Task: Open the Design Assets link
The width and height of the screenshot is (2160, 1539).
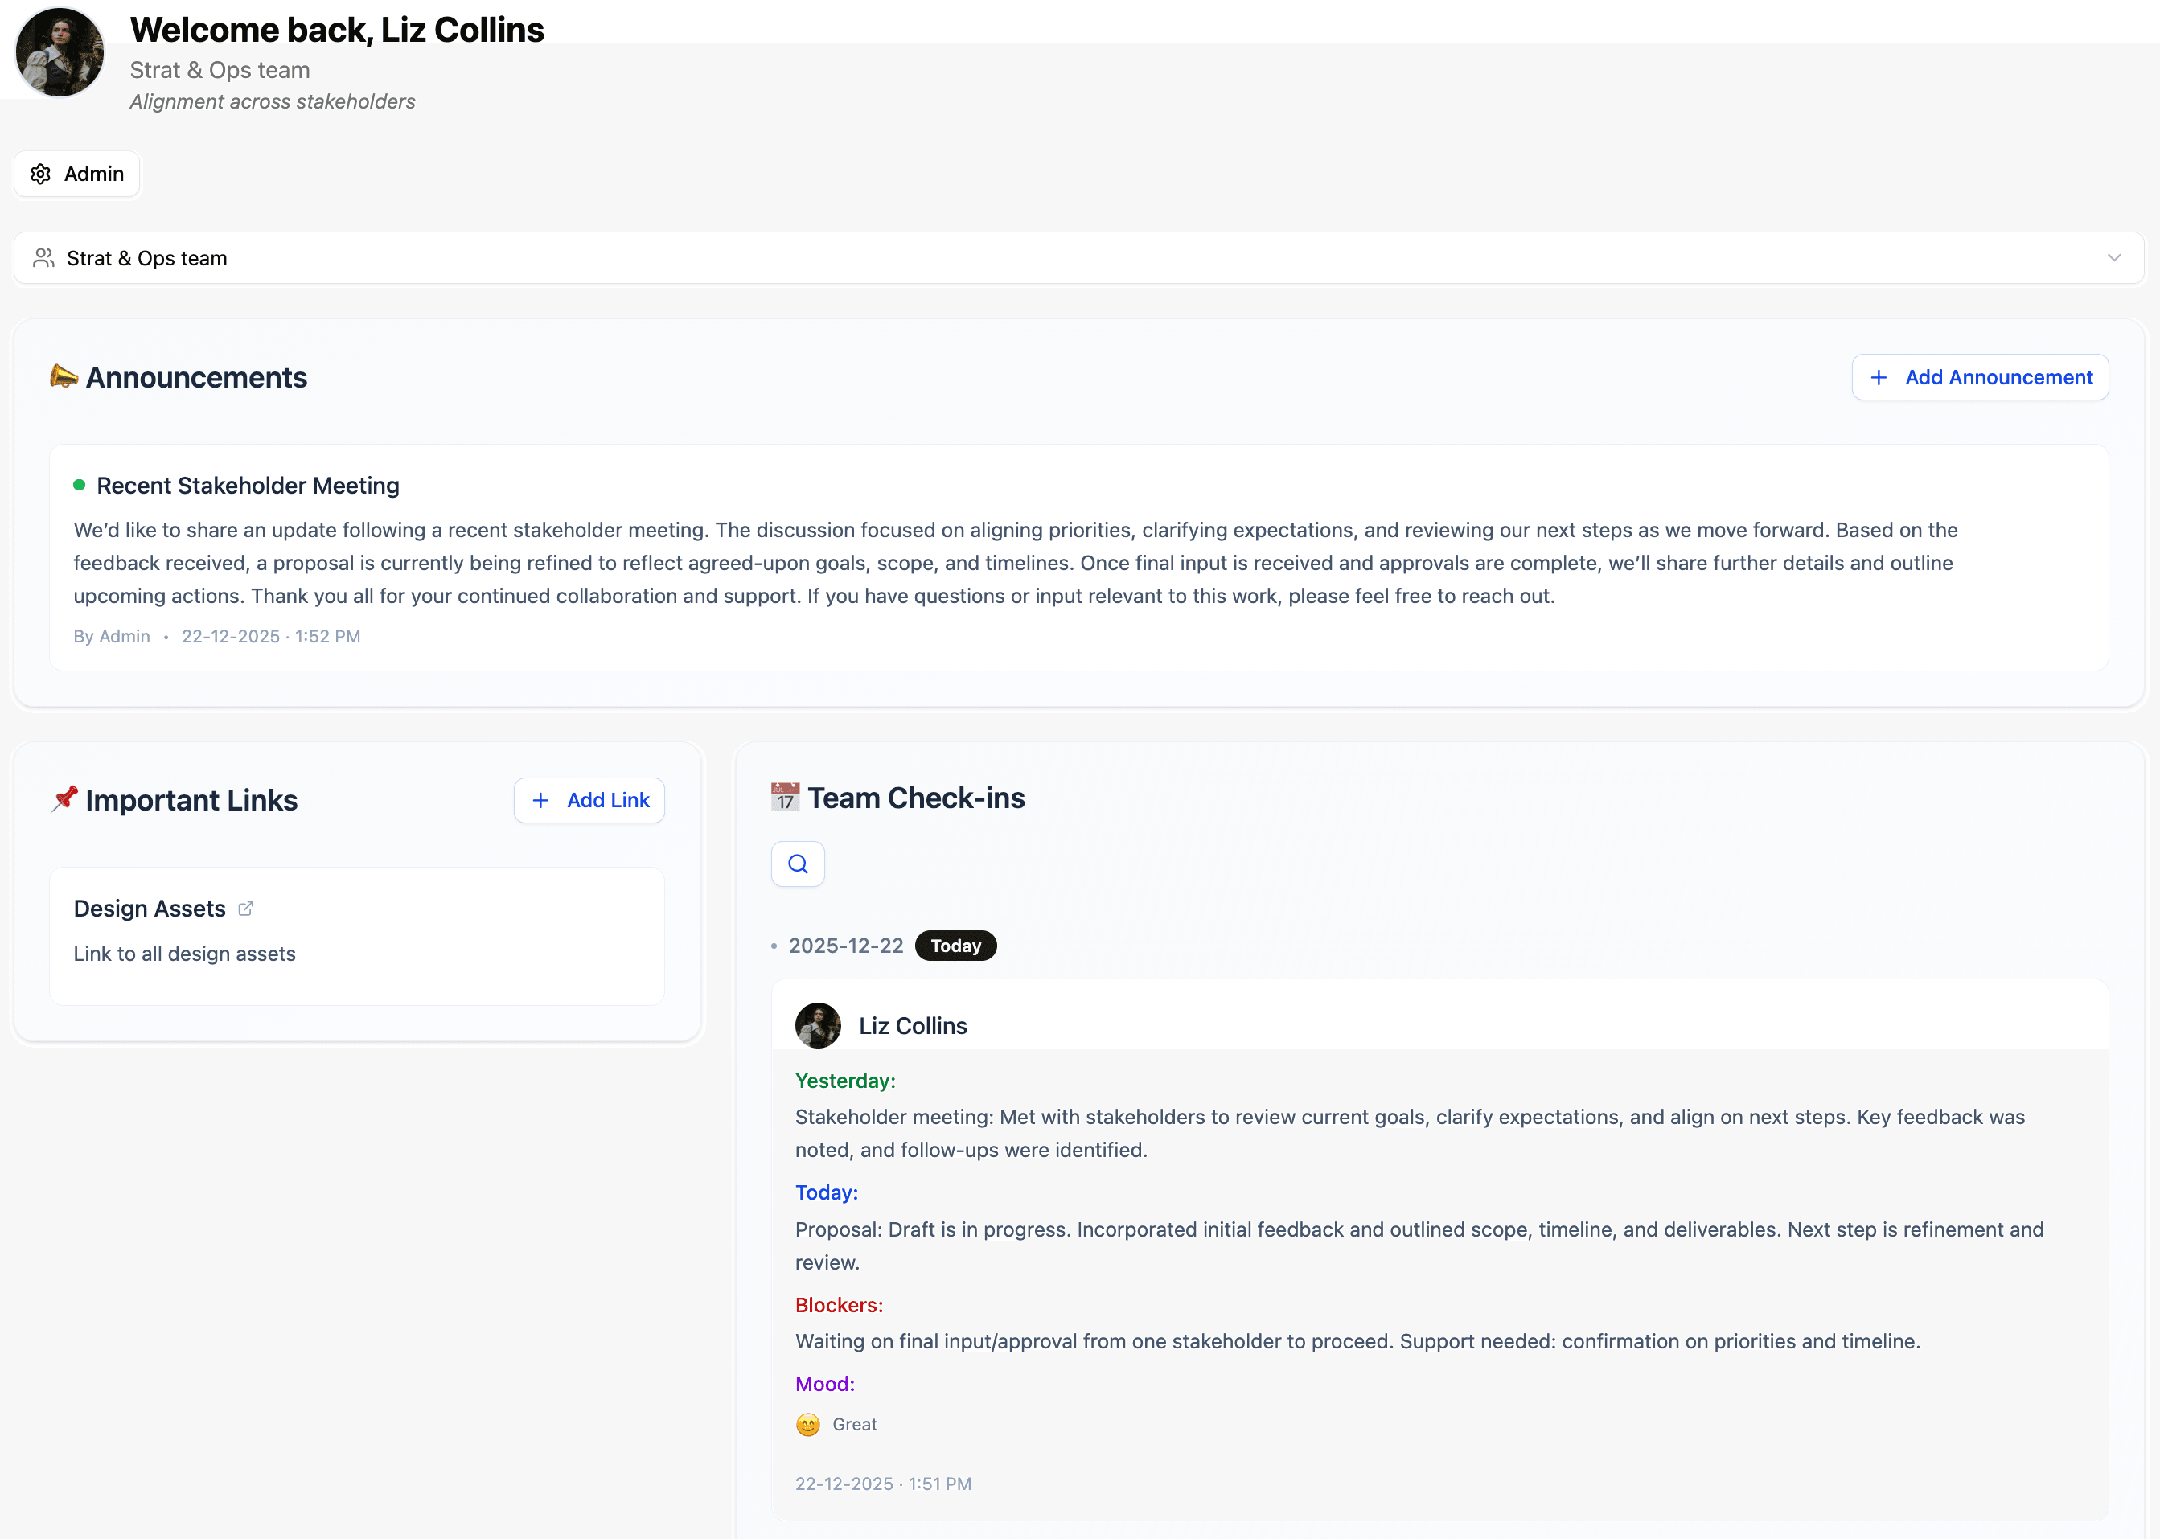Action: coord(149,908)
